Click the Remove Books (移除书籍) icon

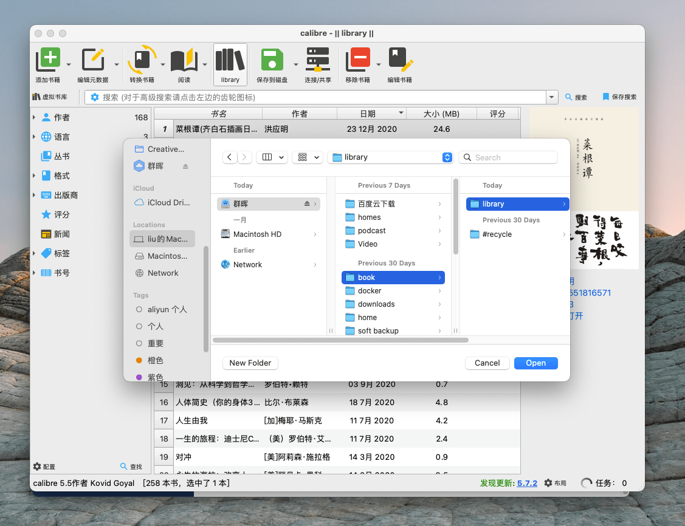pyautogui.click(x=357, y=61)
